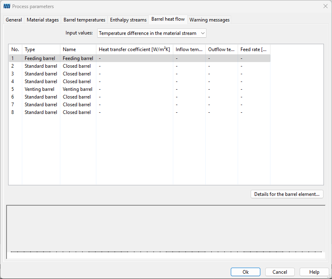332x279 pixels.
Task: Select row 1 Feeding barrel
Action: click(140, 58)
